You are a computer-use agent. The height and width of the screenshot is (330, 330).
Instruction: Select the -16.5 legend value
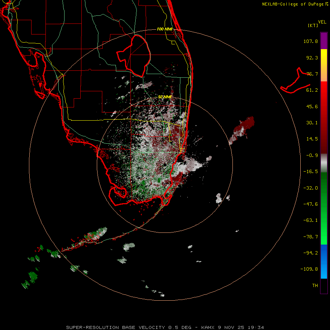tap(311, 172)
